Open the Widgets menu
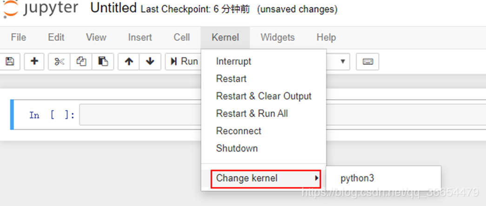The image size is (486, 206). coord(277,38)
